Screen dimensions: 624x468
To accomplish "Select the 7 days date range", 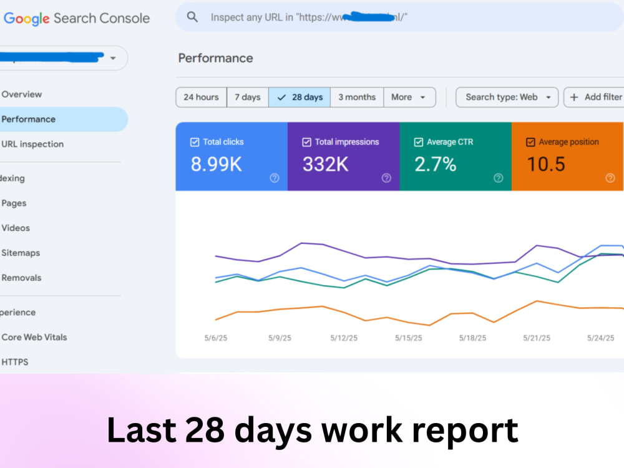I will tap(248, 97).
